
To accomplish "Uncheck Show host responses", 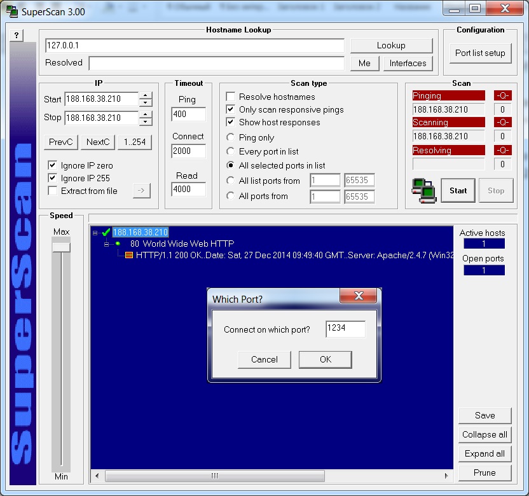I will 230,122.
